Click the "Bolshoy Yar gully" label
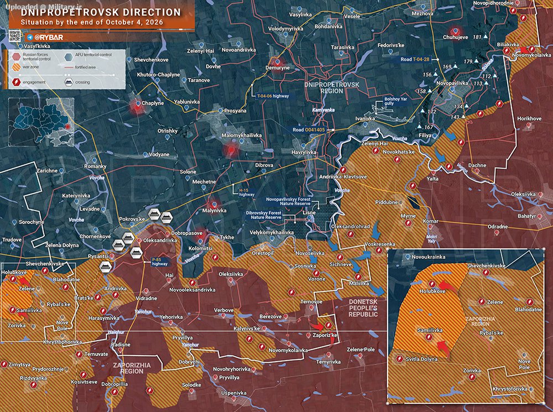Viewport: 553px width, 412px height. (396, 101)
